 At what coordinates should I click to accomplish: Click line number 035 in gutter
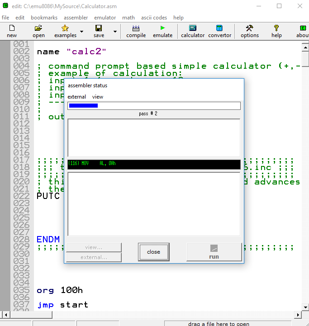(21, 290)
